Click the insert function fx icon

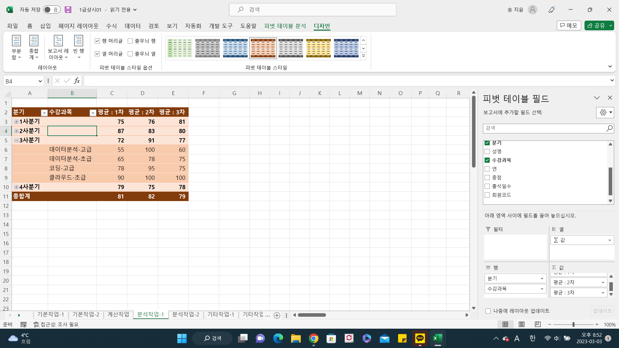(x=77, y=81)
